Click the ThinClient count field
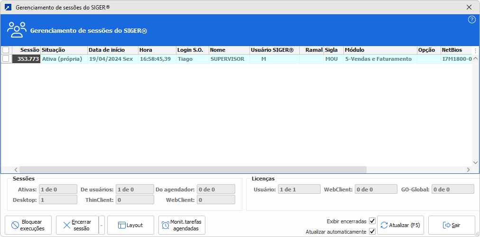This screenshot has width=480, height=237. tap(135, 199)
